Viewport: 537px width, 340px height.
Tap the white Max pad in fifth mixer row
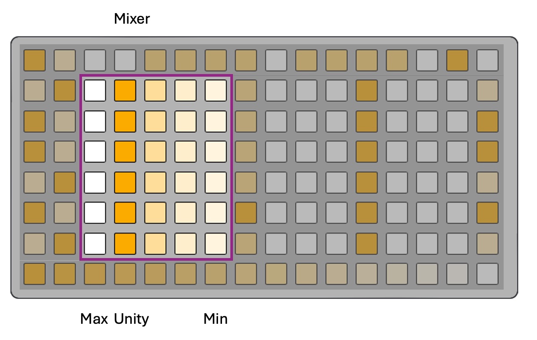pos(95,213)
